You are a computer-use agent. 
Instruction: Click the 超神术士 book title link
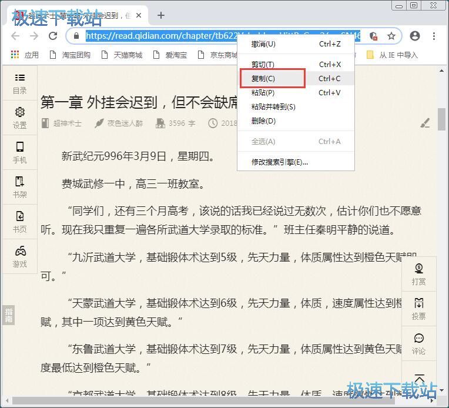pyautogui.click(x=68, y=123)
